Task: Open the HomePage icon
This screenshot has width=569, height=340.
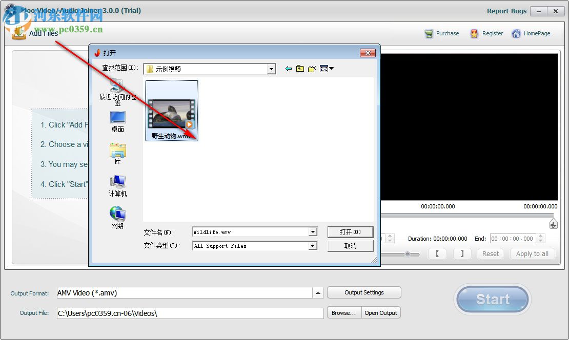Action: click(517, 33)
